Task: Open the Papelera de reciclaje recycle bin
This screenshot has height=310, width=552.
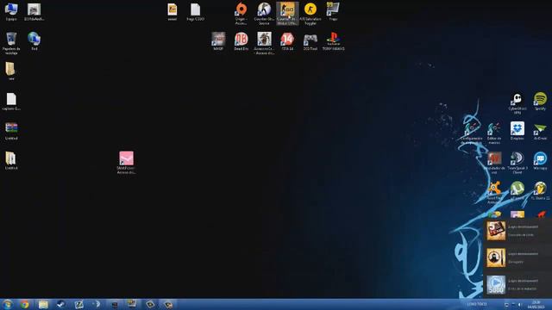Action: click(11, 43)
